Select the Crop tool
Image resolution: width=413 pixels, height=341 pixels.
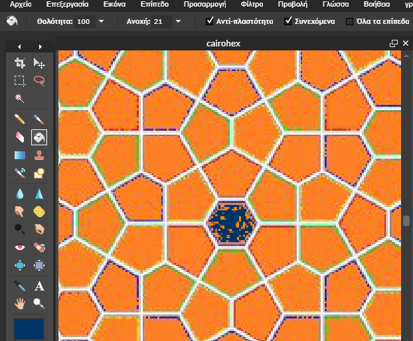pyautogui.click(x=20, y=63)
